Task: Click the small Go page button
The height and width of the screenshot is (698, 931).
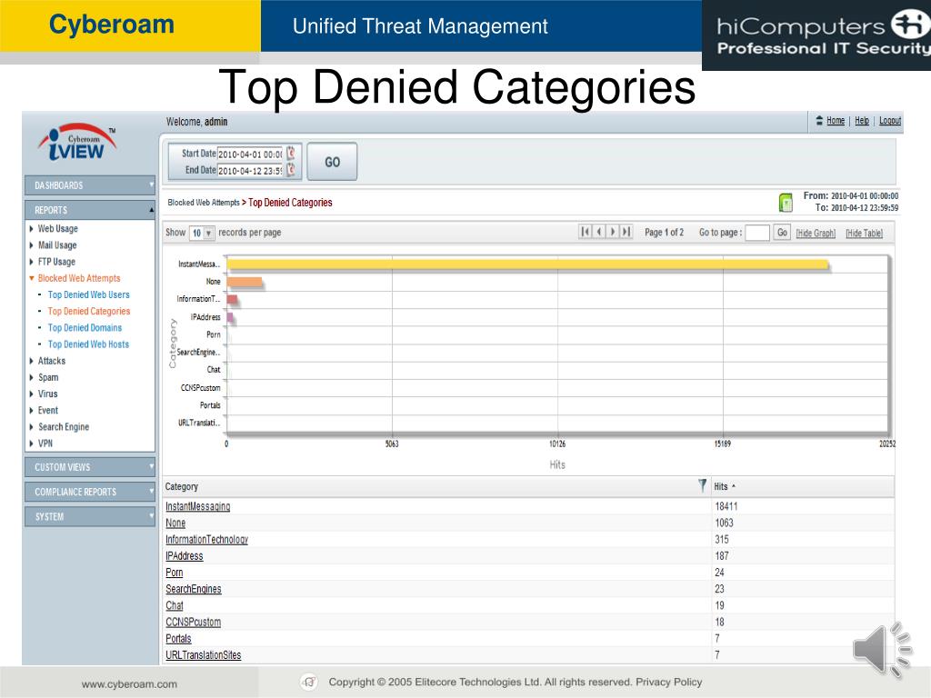Action: pos(782,233)
